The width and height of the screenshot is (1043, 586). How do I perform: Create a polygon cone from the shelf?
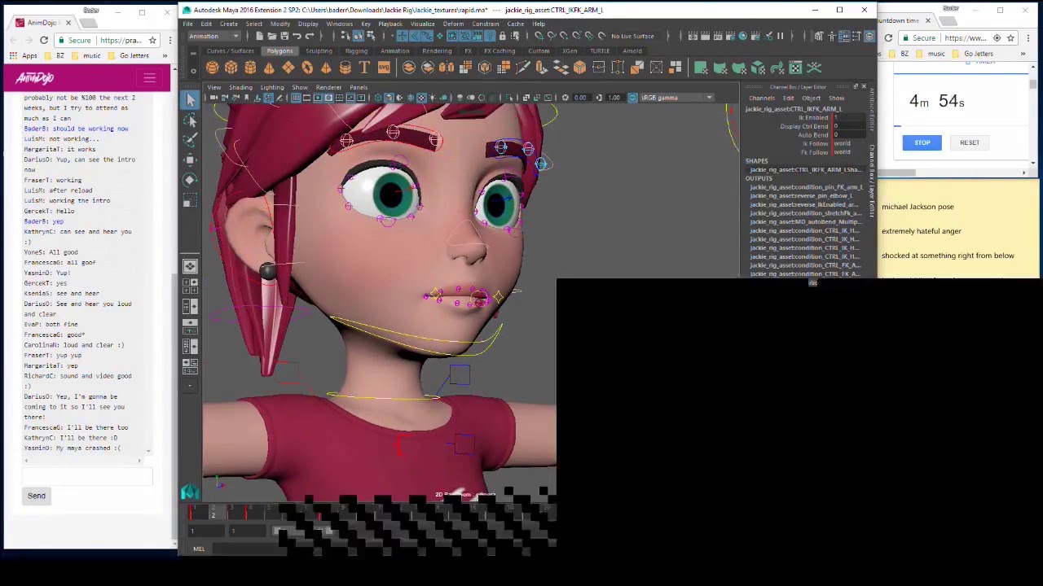click(269, 68)
